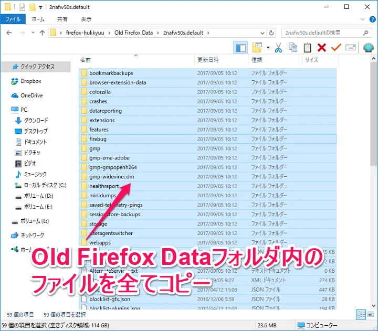Select Dropbox in navigation pane
Screen dimensions: 378x331
click(x=31, y=81)
